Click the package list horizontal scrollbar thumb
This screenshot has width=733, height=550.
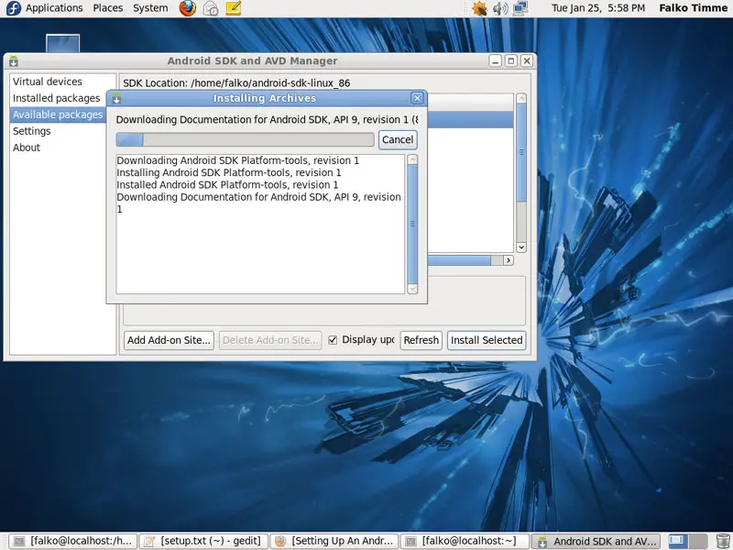(459, 260)
